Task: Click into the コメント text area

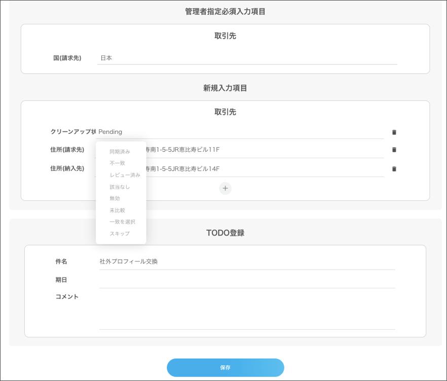Action: click(247, 309)
